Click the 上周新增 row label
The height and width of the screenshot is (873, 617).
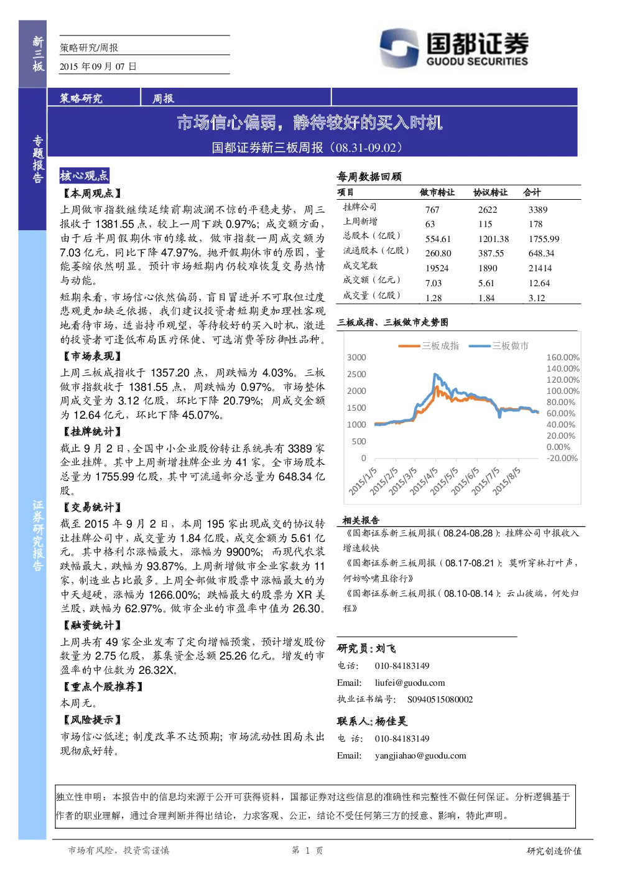point(360,221)
